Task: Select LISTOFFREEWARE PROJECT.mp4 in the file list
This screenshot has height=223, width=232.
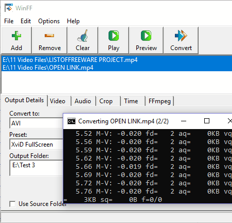Action: click(117, 60)
